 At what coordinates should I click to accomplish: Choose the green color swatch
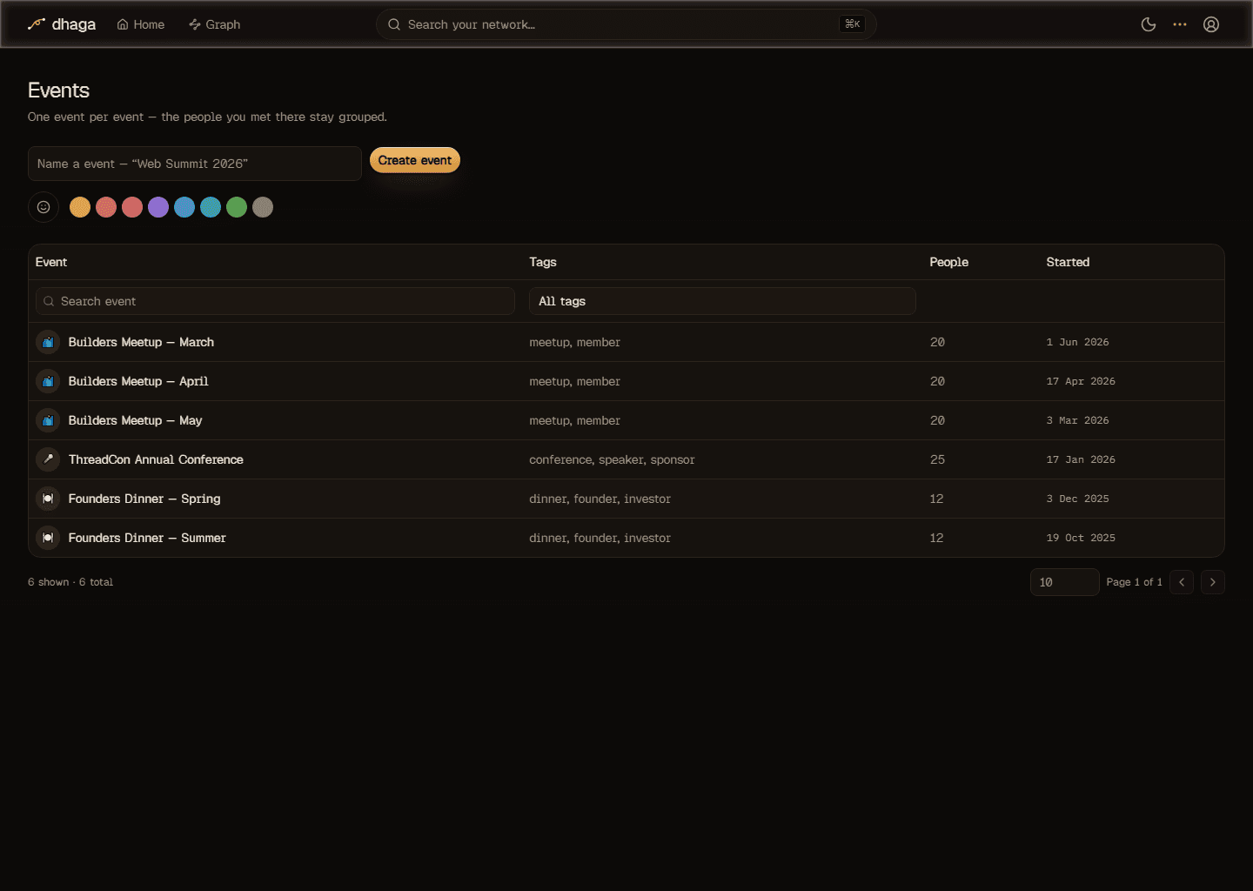(x=237, y=207)
